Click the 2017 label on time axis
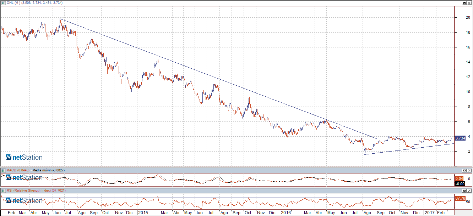 pyautogui.click(x=430, y=213)
